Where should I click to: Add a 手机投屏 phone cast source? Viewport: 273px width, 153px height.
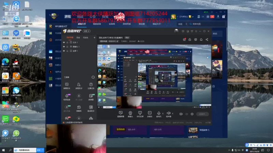pos(140,114)
